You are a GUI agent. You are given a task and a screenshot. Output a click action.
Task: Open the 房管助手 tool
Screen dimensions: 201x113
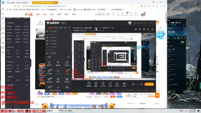coord(49,64)
